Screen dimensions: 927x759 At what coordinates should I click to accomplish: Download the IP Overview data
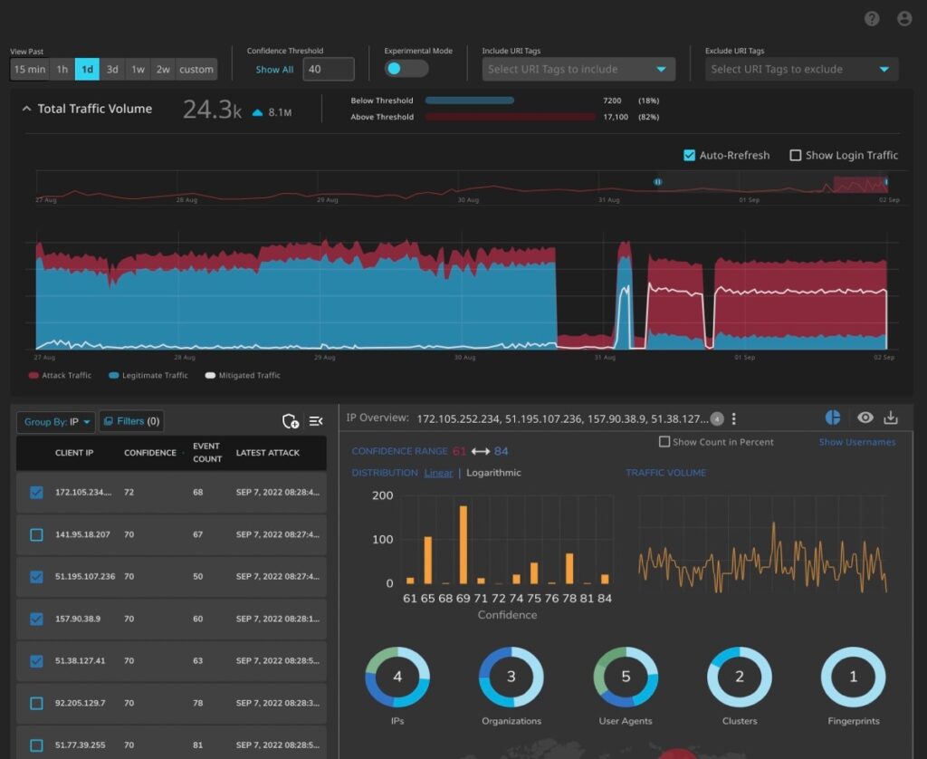pos(891,418)
